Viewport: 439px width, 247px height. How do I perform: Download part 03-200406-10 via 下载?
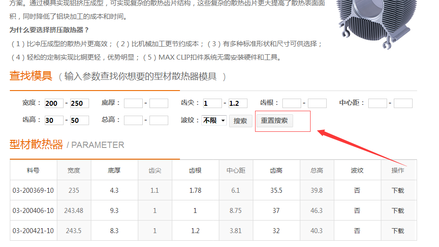[397, 211]
